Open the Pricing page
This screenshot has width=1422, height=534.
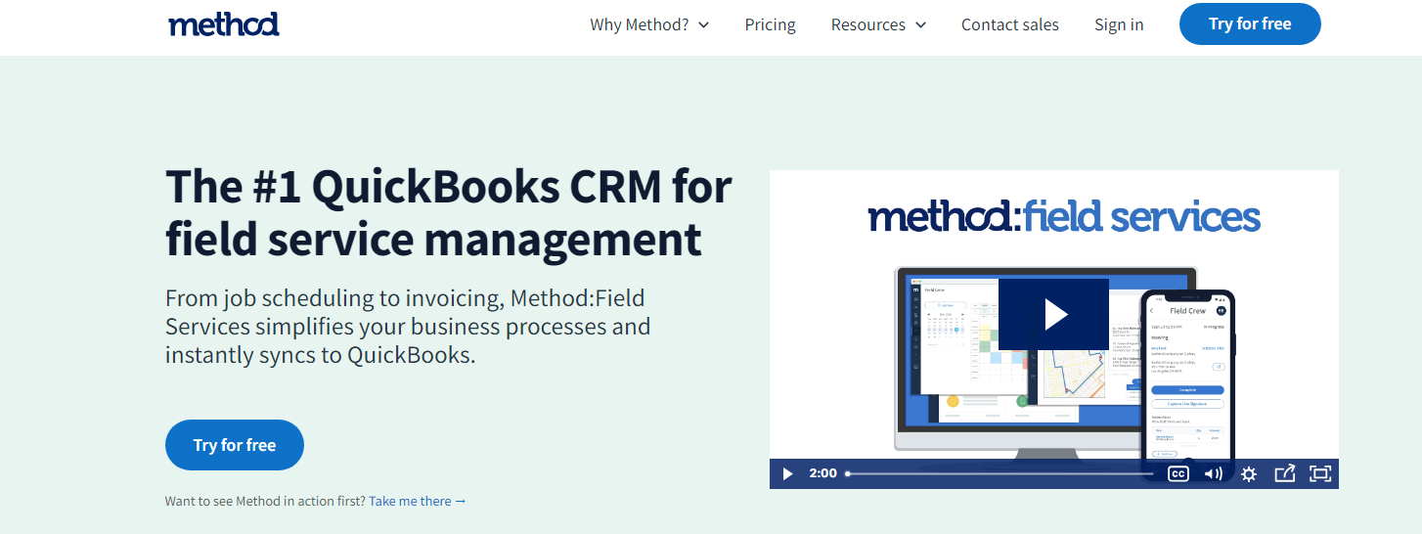pos(770,24)
